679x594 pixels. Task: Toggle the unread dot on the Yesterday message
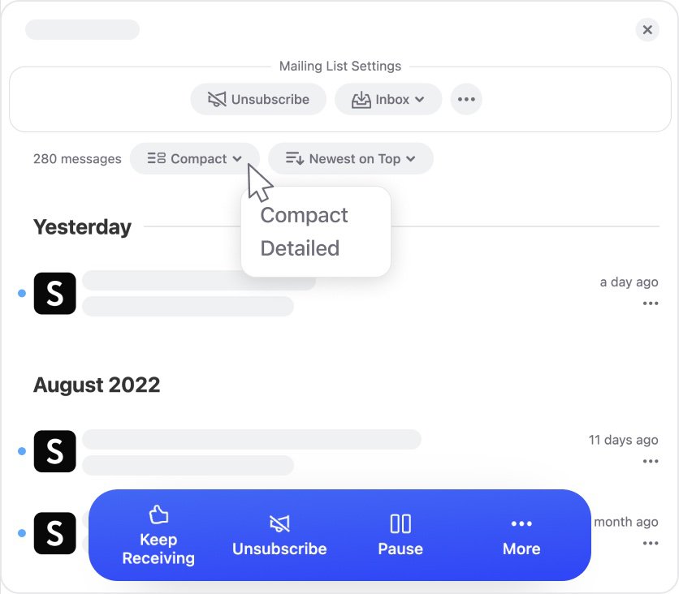(x=21, y=294)
